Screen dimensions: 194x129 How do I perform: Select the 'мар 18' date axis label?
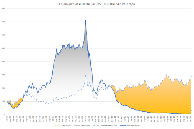[167, 119]
